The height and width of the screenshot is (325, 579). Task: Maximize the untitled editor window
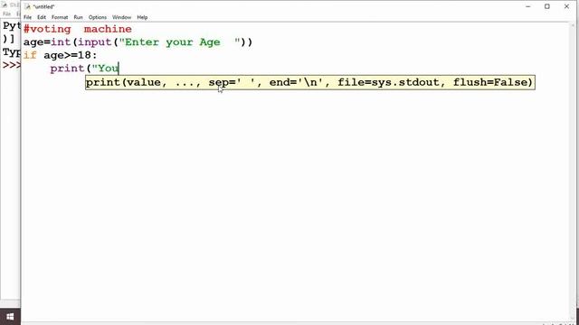[x=547, y=6]
